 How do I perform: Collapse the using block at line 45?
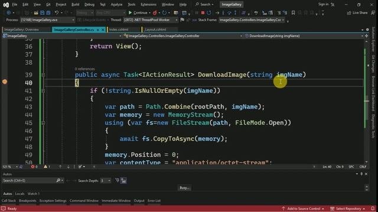click(43, 123)
